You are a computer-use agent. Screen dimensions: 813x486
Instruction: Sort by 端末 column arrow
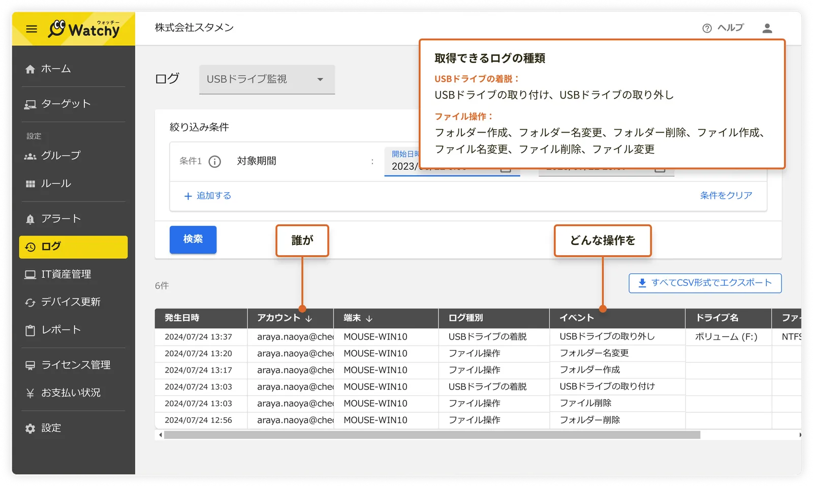[369, 319]
